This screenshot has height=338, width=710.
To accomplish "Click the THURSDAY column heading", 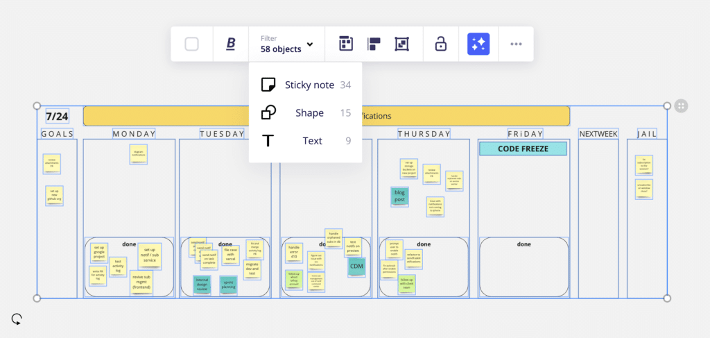I will pos(424,134).
